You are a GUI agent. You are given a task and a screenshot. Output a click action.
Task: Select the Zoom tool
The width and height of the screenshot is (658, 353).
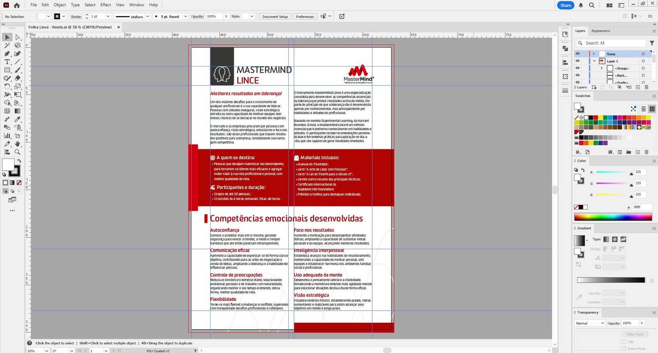(x=17, y=152)
